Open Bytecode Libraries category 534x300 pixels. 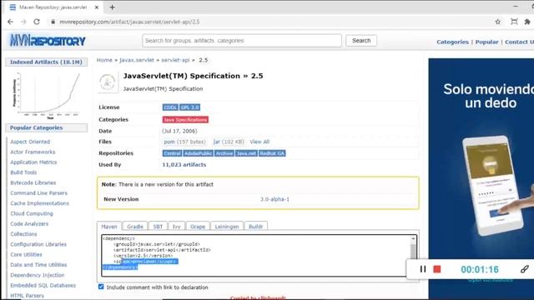33,182
